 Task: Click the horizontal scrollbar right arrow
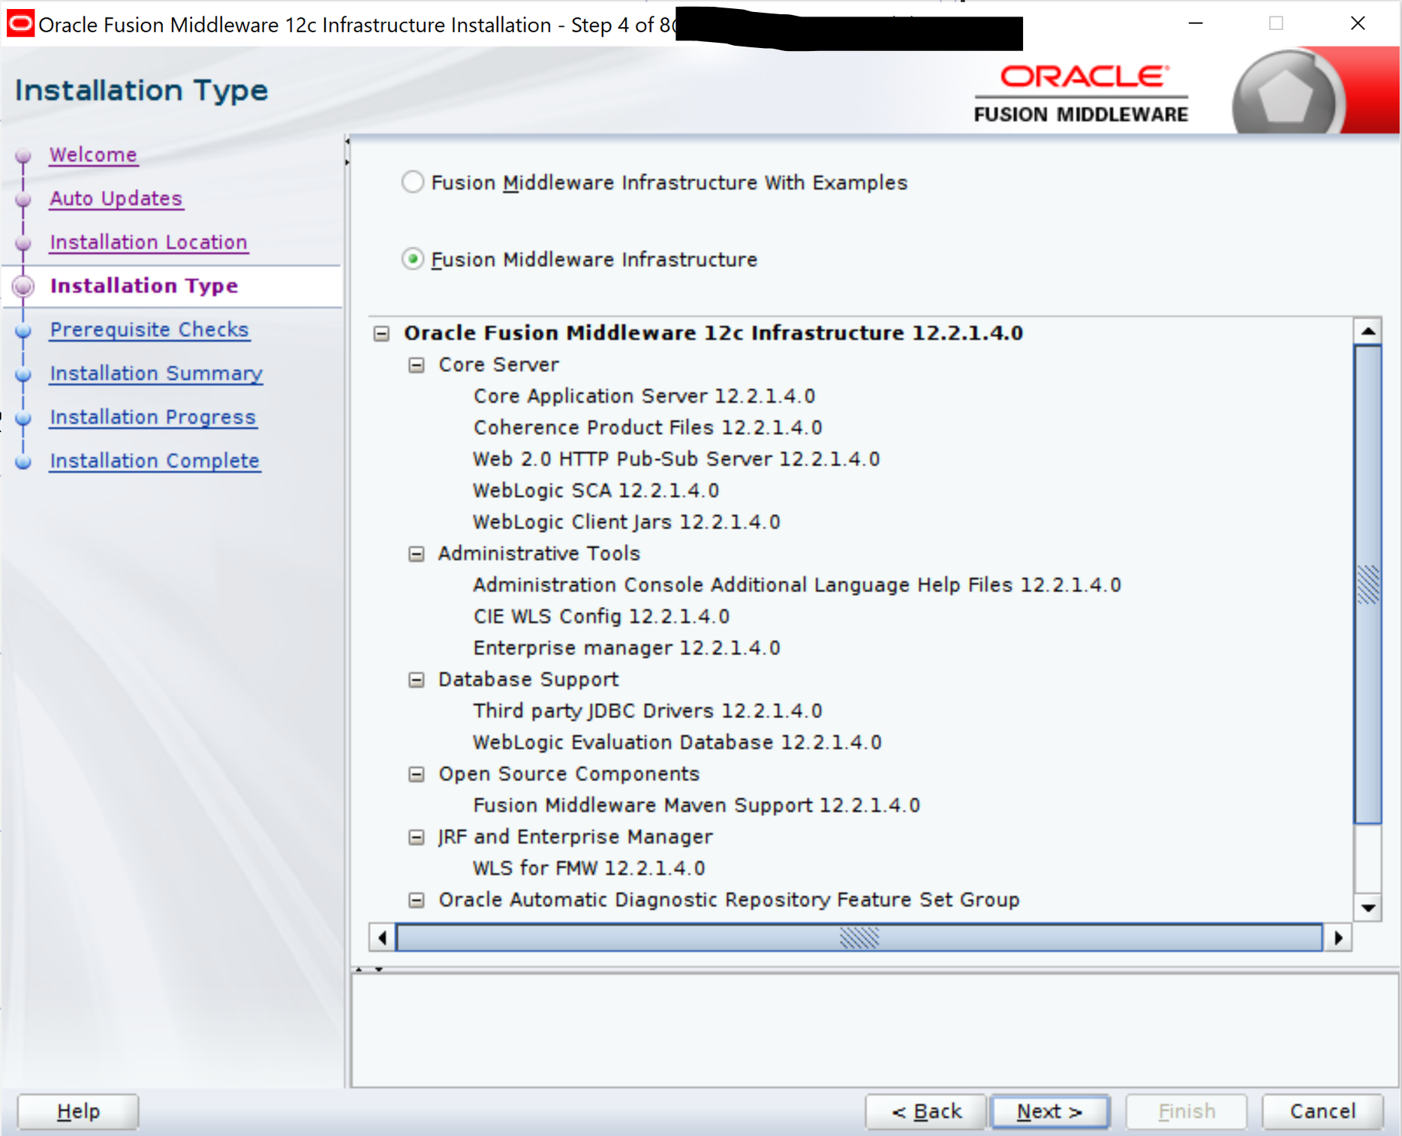tap(1337, 938)
